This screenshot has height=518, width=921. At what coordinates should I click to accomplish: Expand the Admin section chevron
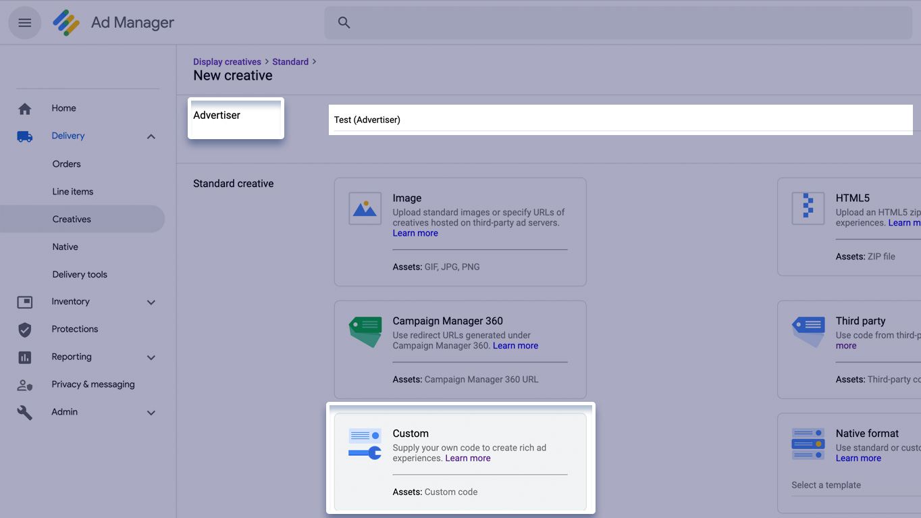[151, 413]
